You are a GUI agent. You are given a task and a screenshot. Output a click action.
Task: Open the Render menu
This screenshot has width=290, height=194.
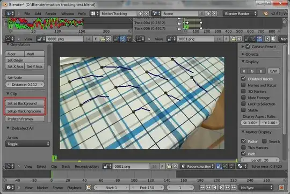point(51,13)
